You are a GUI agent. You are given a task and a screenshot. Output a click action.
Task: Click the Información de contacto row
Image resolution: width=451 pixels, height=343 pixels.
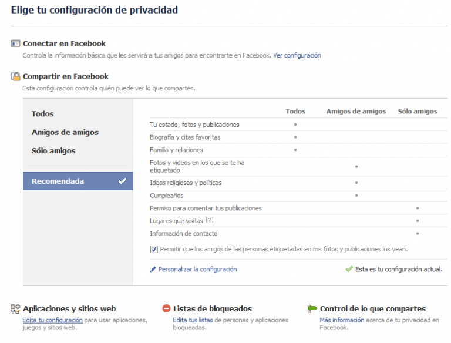click(x=298, y=233)
